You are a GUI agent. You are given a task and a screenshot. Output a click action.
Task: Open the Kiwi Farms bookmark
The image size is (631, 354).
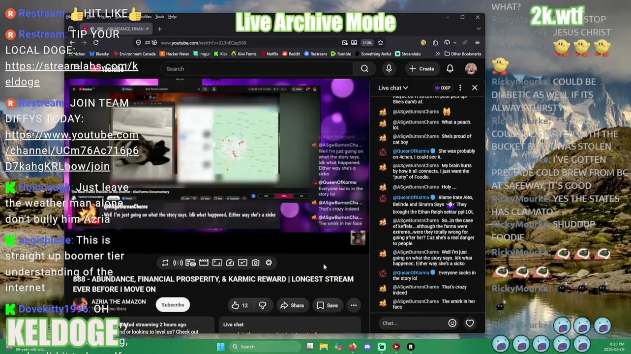(244, 54)
